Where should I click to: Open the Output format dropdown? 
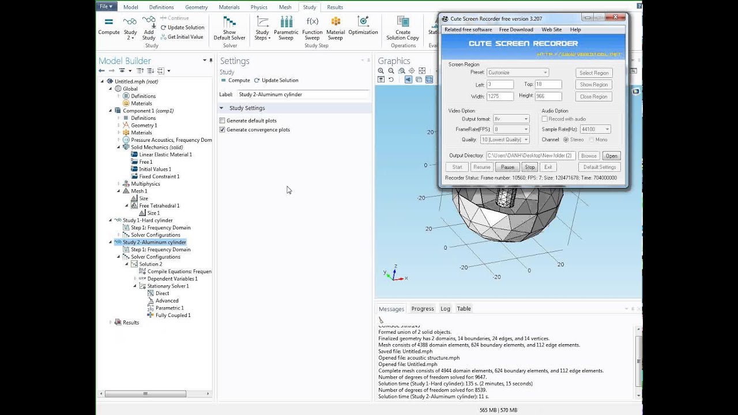tap(510, 119)
